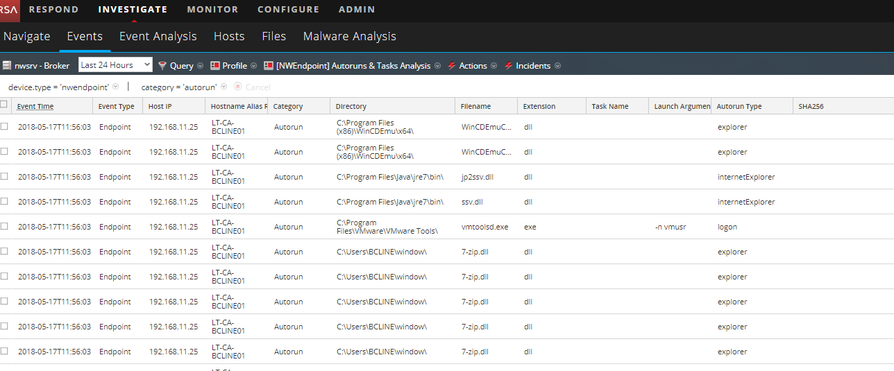Click the ssv.dll filename cell
The width and height of the screenshot is (894, 371).
tap(472, 202)
